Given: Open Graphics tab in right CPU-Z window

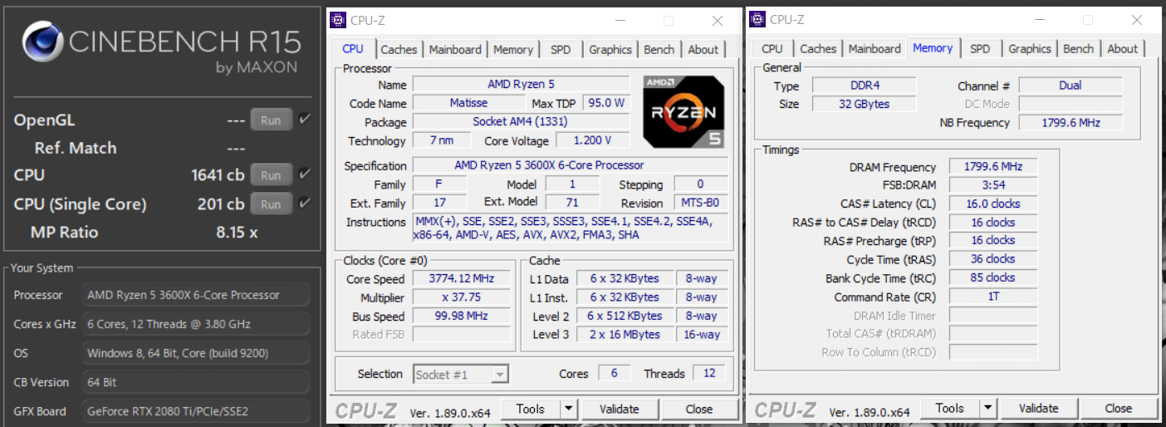Looking at the screenshot, I should pyautogui.click(x=1030, y=49).
